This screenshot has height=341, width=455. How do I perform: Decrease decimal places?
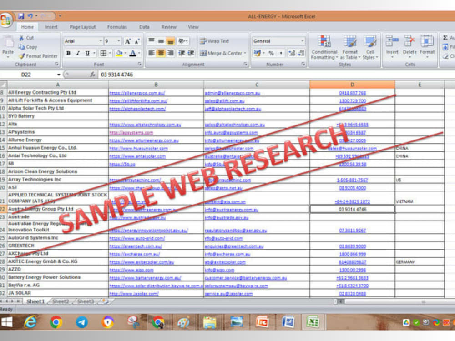coord(301,53)
